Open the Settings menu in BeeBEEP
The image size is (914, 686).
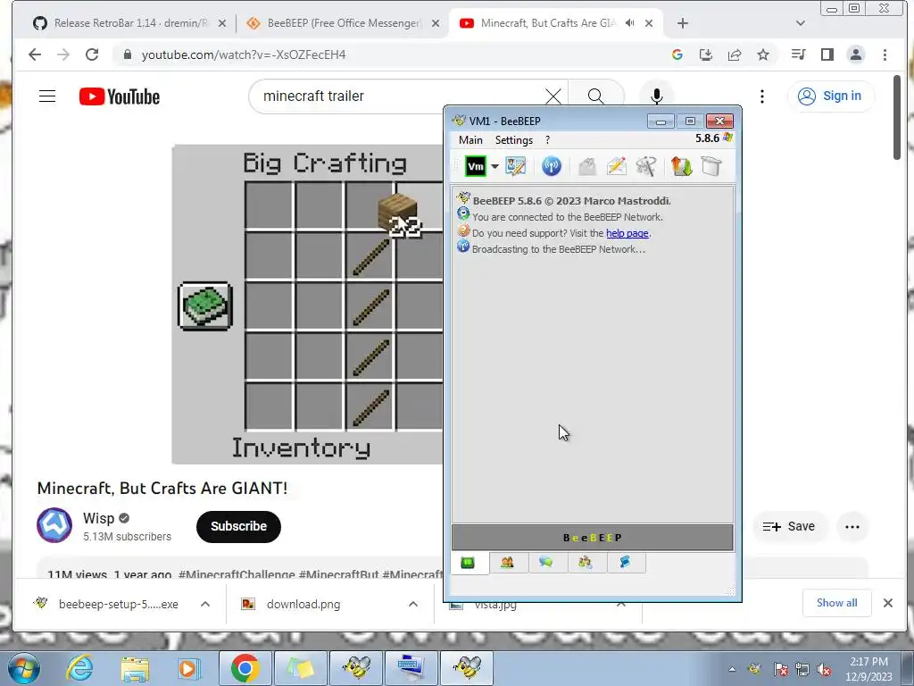513,140
